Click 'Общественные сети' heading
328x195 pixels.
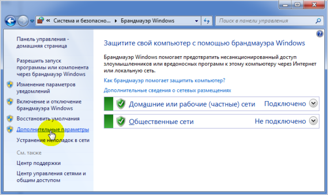coord(161,121)
